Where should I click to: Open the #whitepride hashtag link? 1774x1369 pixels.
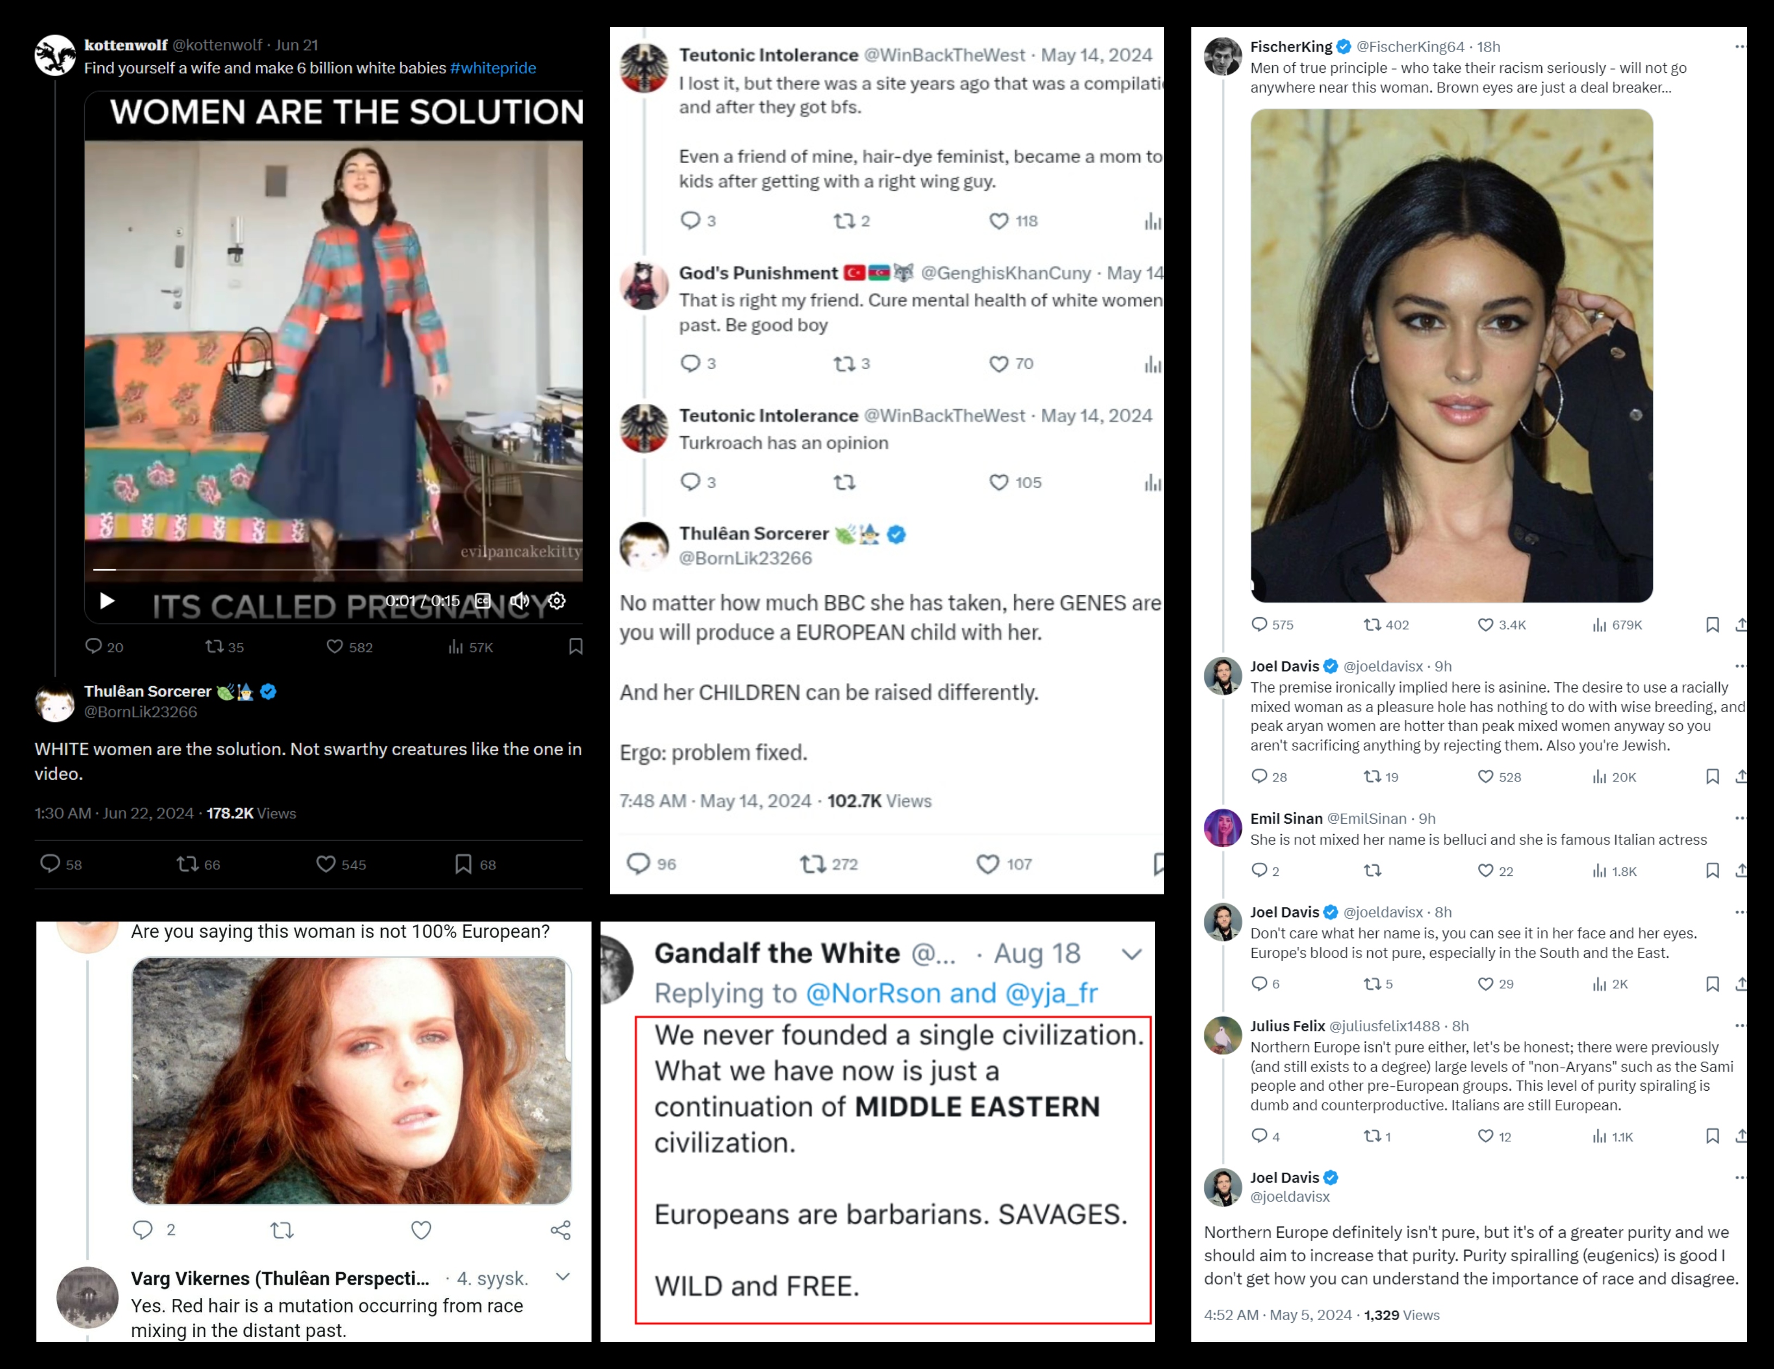[493, 67]
